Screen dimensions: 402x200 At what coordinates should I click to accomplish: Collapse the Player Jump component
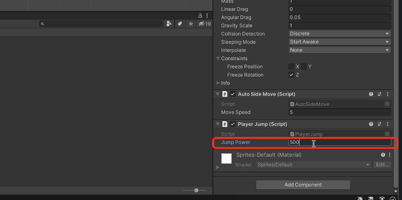(x=218, y=124)
